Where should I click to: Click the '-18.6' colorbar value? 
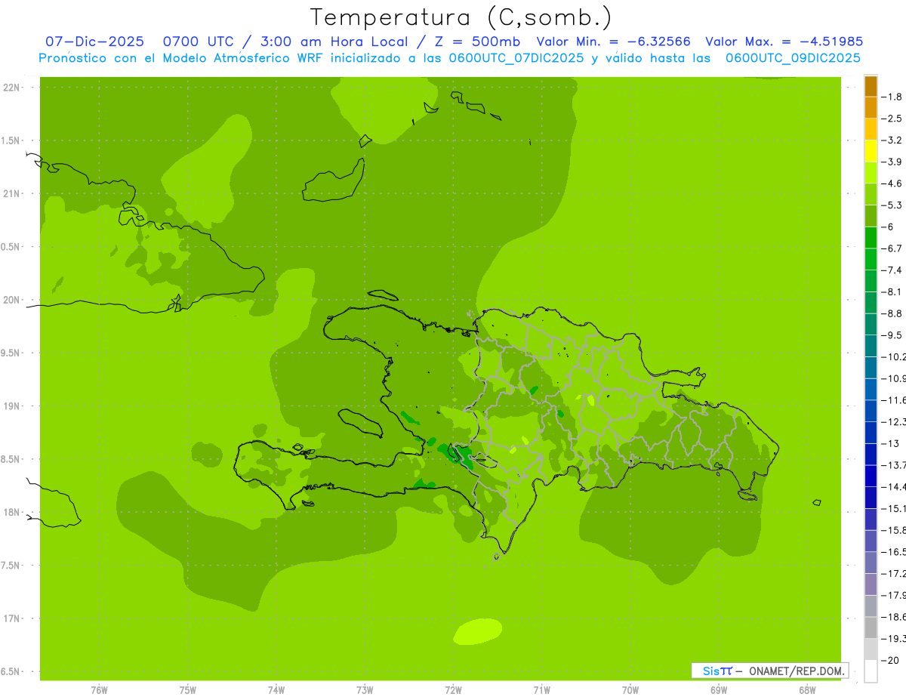click(x=894, y=617)
